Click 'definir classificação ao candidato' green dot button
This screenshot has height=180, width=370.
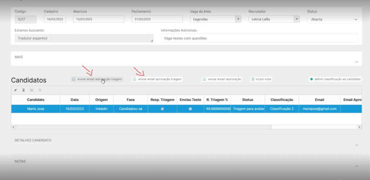[x=335, y=79]
